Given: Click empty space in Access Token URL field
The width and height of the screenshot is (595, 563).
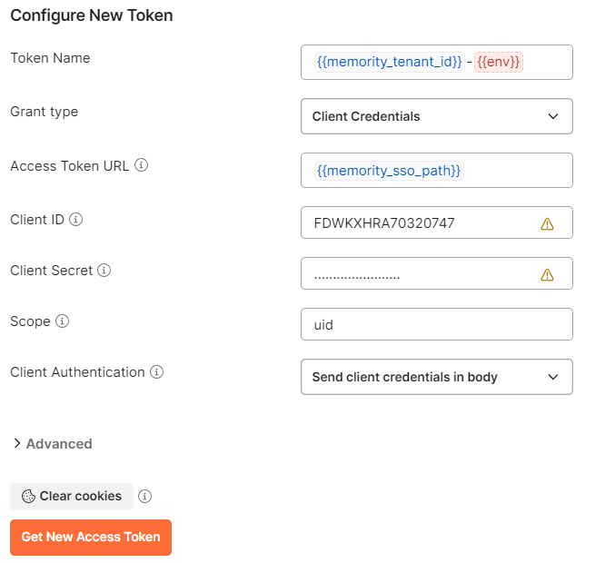Looking at the screenshot, I should pos(518,171).
